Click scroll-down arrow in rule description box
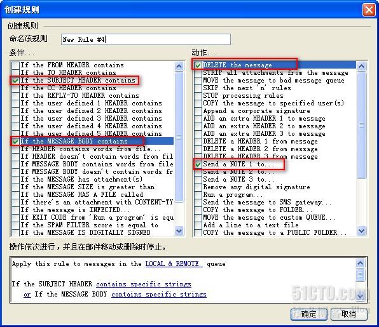The width and height of the screenshot is (379, 327). pos(360,296)
